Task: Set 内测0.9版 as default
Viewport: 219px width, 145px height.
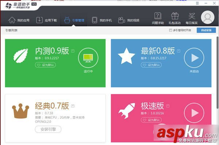Action: pos(45,65)
